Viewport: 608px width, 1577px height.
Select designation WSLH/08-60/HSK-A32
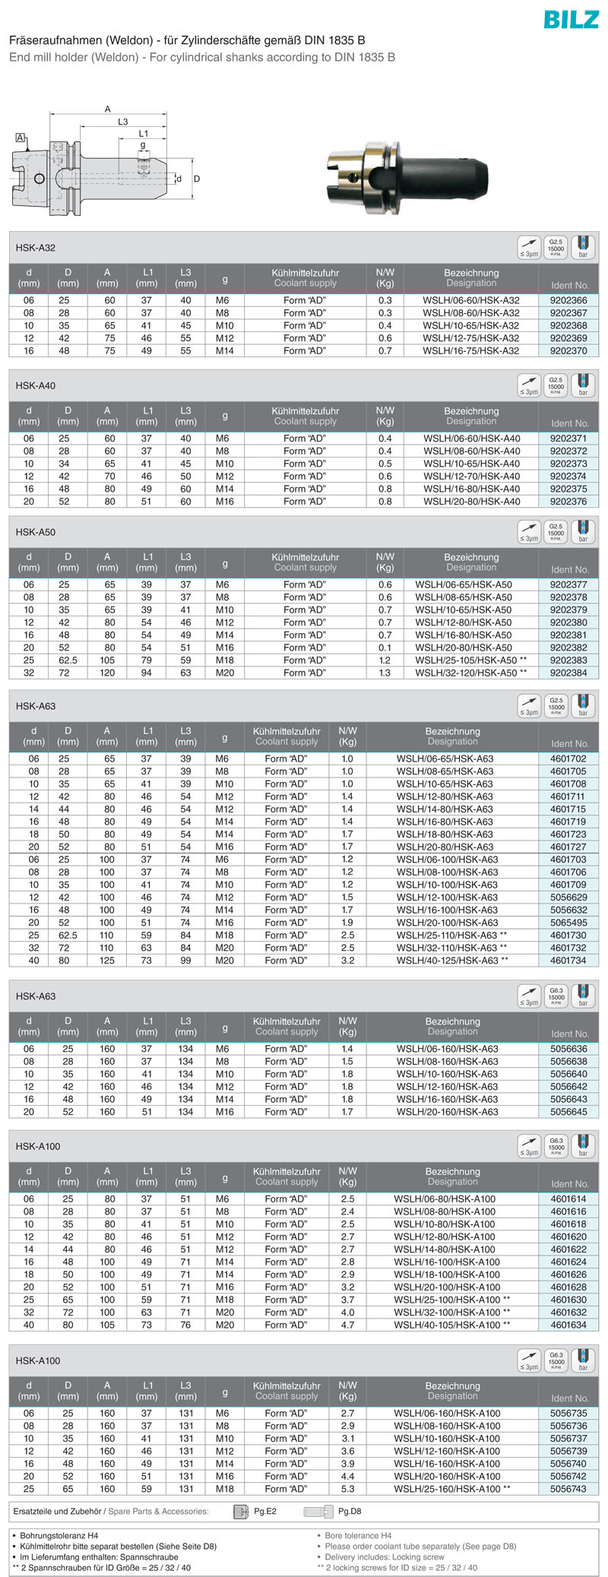[x=471, y=313]
